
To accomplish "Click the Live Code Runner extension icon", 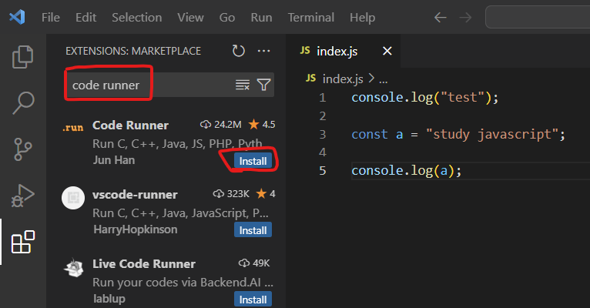I will pos(73,267).
